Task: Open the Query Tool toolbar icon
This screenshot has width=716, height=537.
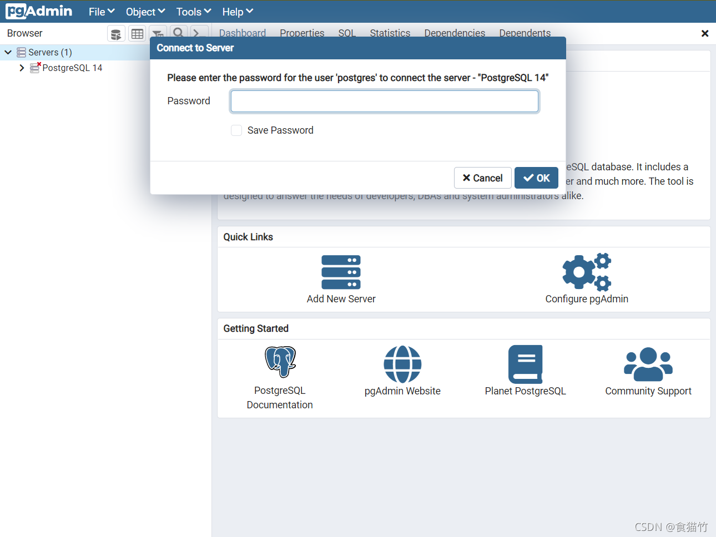Action: pos(115,34)
